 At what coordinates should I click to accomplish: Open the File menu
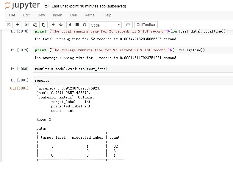(12, 15)
